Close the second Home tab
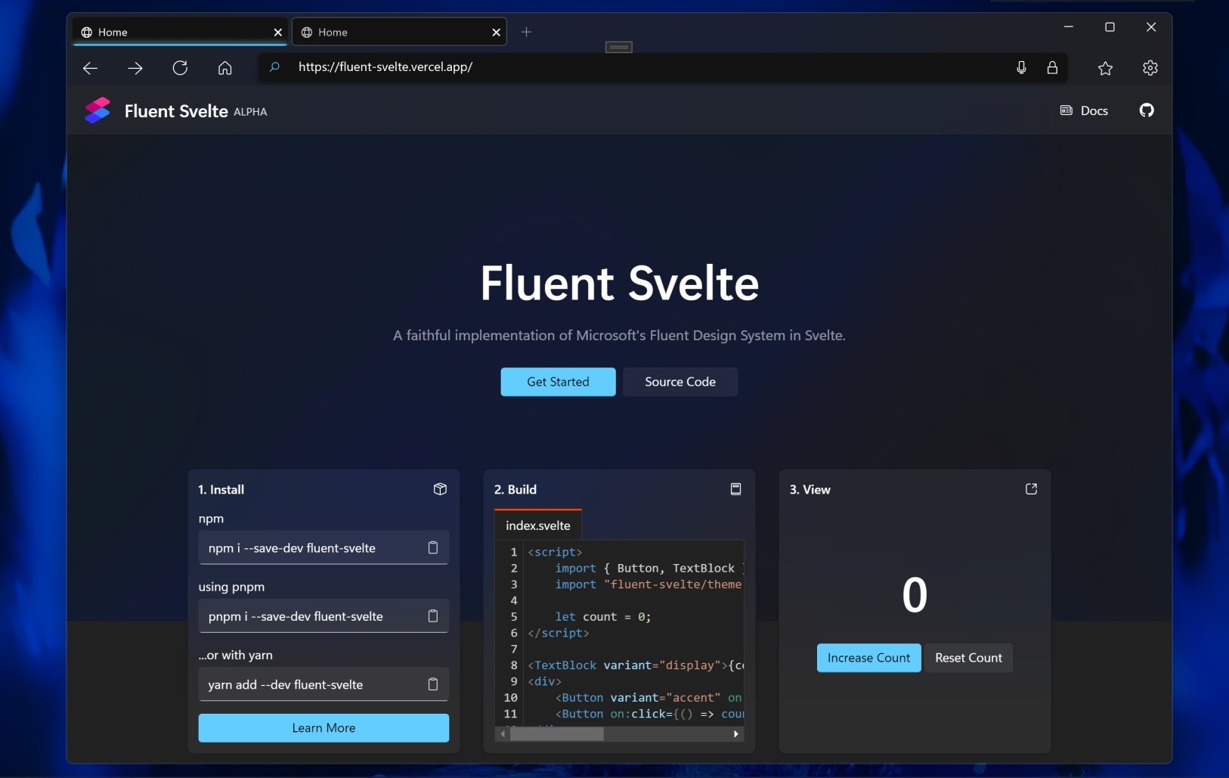Viewport: 1229px width, 778px height. 496,33
